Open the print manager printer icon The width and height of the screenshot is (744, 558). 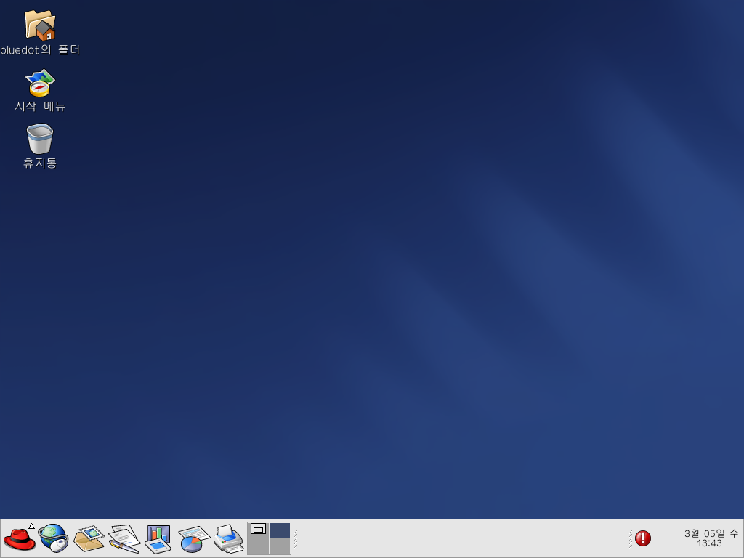pyautogui.click(x=228, y=538)
